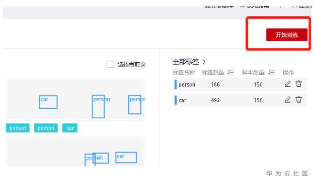Sort by 样本数量 using sort icon
Viewport: 313px width, 184px height.
coord(271,72)
